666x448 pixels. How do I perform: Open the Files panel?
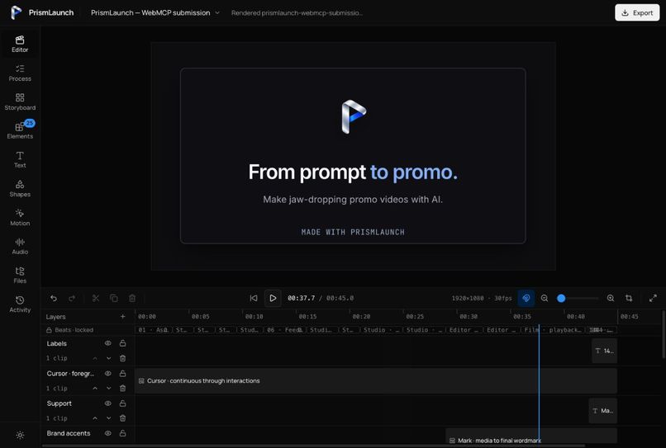point(20,275)
